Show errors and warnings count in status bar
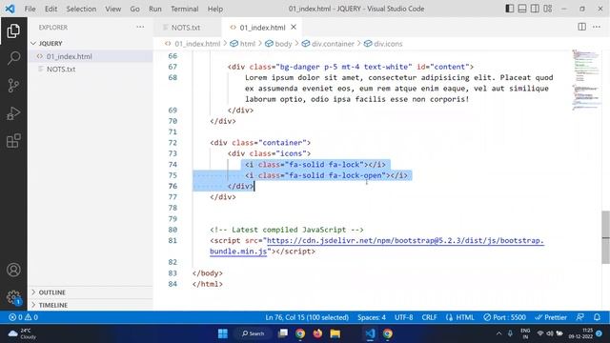This screenshot has width=610, height=343. pyautogui.click(x=23, y=317)
